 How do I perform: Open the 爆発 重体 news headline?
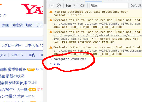[x=12, y=96]
